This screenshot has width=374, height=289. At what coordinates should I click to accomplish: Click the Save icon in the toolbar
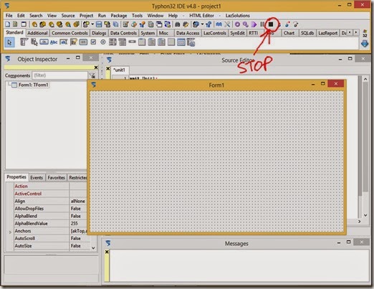click(99, 24)
